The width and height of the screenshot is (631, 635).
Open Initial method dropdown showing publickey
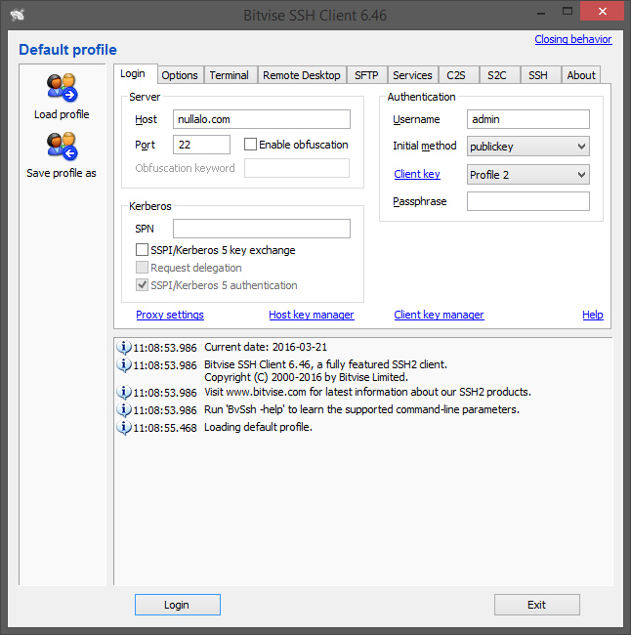pyautogui.click(x=528, y=147)
